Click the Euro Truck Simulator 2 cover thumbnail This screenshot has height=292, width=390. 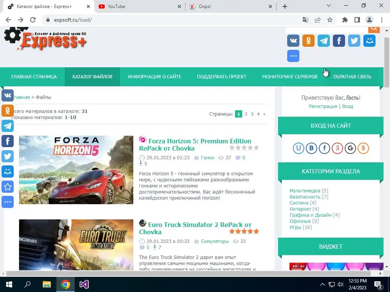[76, 245]
